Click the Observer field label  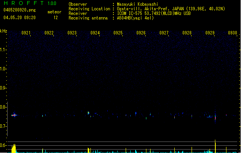(78, 4)
